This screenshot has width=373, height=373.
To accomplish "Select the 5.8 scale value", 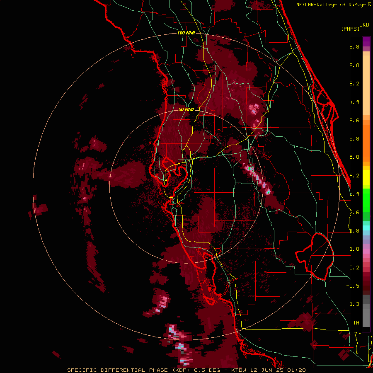I will click(x=354, y=139).
